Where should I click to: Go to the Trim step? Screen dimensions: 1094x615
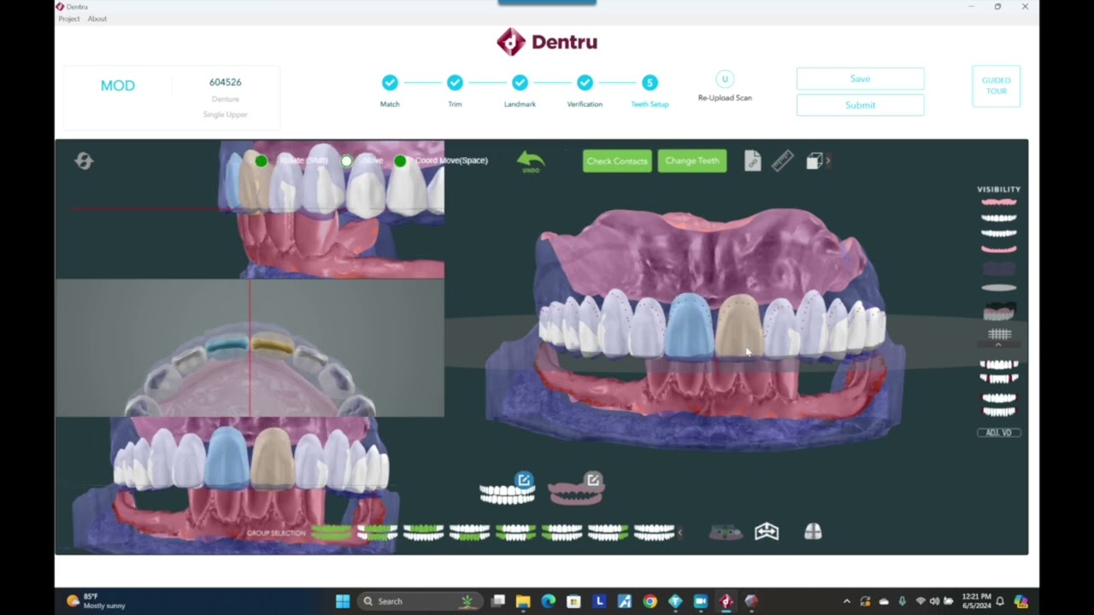tap(455, 83)
